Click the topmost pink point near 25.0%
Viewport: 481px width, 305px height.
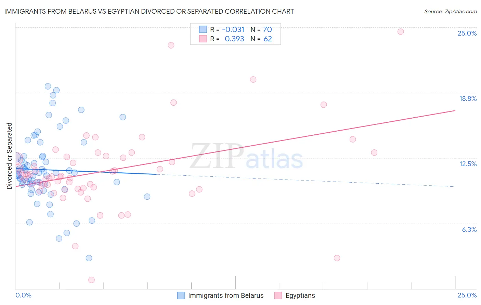(401, 31)
